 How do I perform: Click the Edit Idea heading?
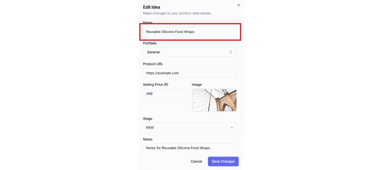pos(152,7)
